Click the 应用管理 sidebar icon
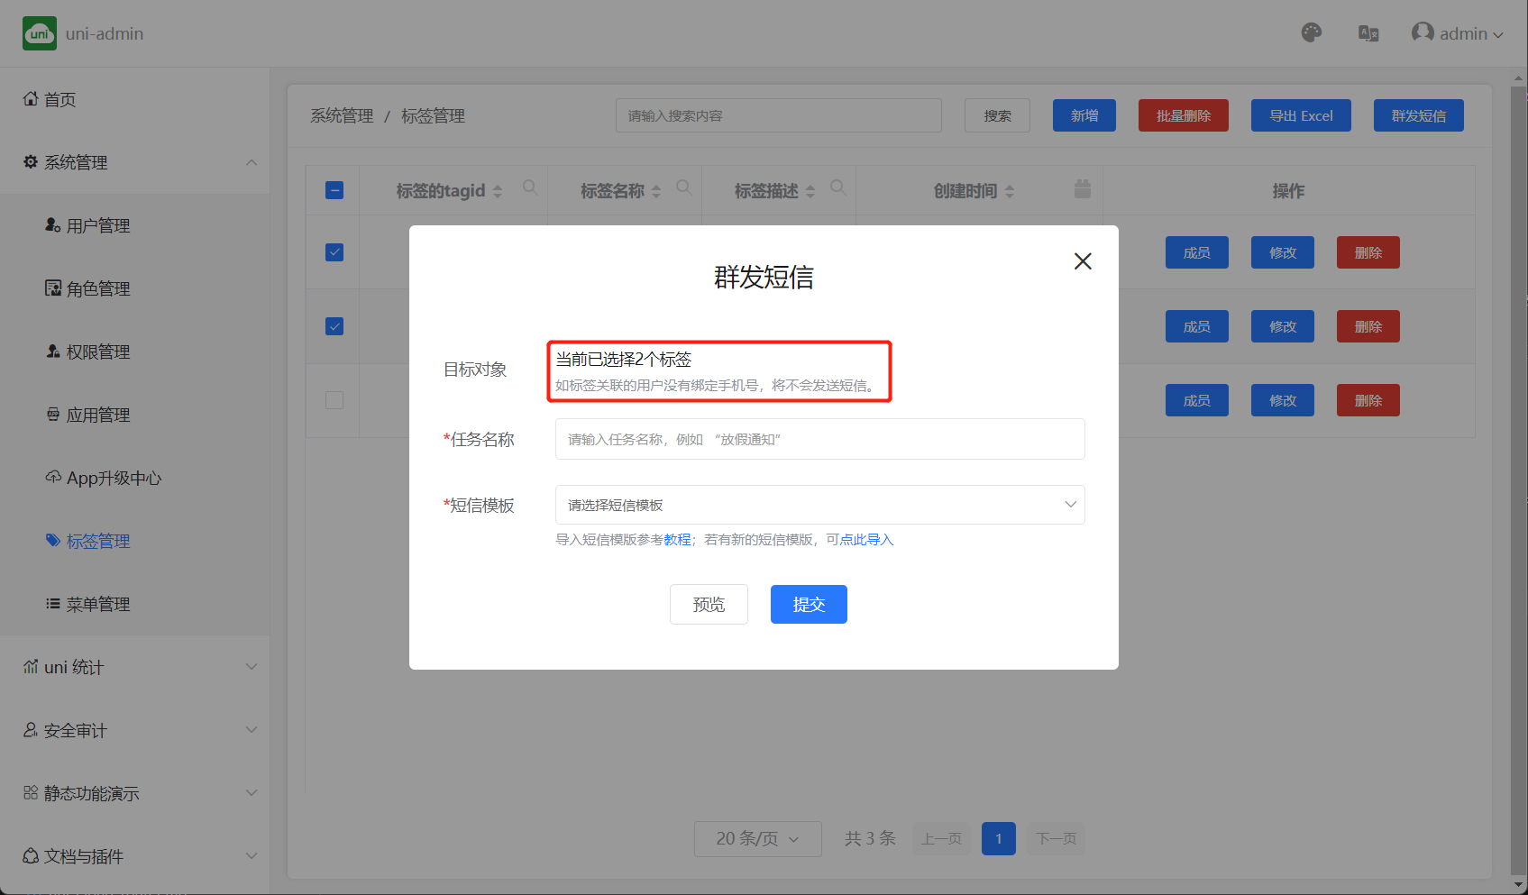The height and width of the screenshot is (895, 1528). 53,414
